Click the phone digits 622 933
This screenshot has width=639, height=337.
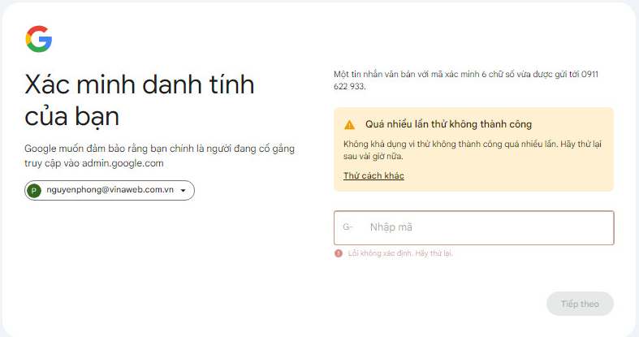coord(349,85)
